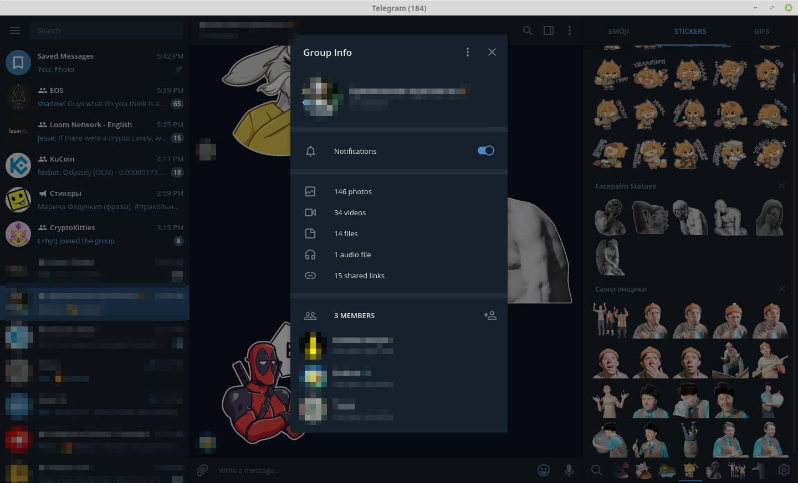Minimize the Telegram window
The image size is (798, 483).
click(755, 8)
